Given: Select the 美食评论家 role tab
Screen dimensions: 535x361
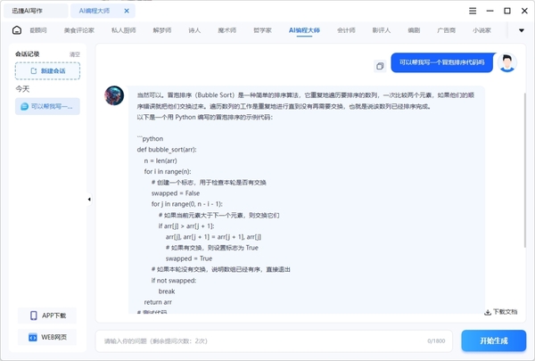Looking at the screenshot, I should point(78,29).
